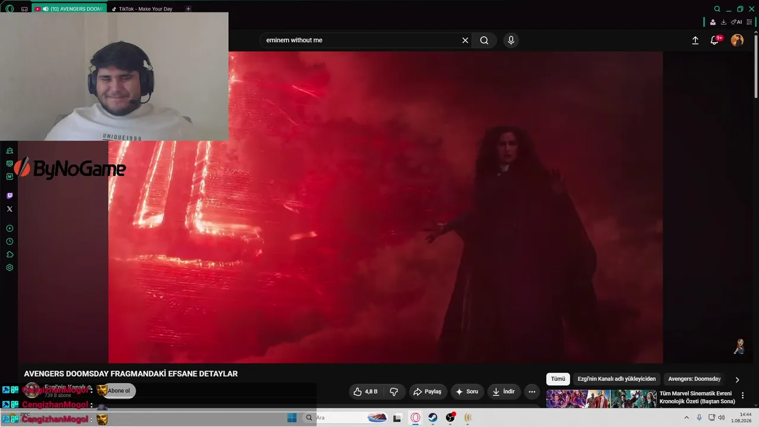Open the Opera GX main menu icon
Image resolution: width=759 pixels, height=427 pixels.
coord(9,9)
